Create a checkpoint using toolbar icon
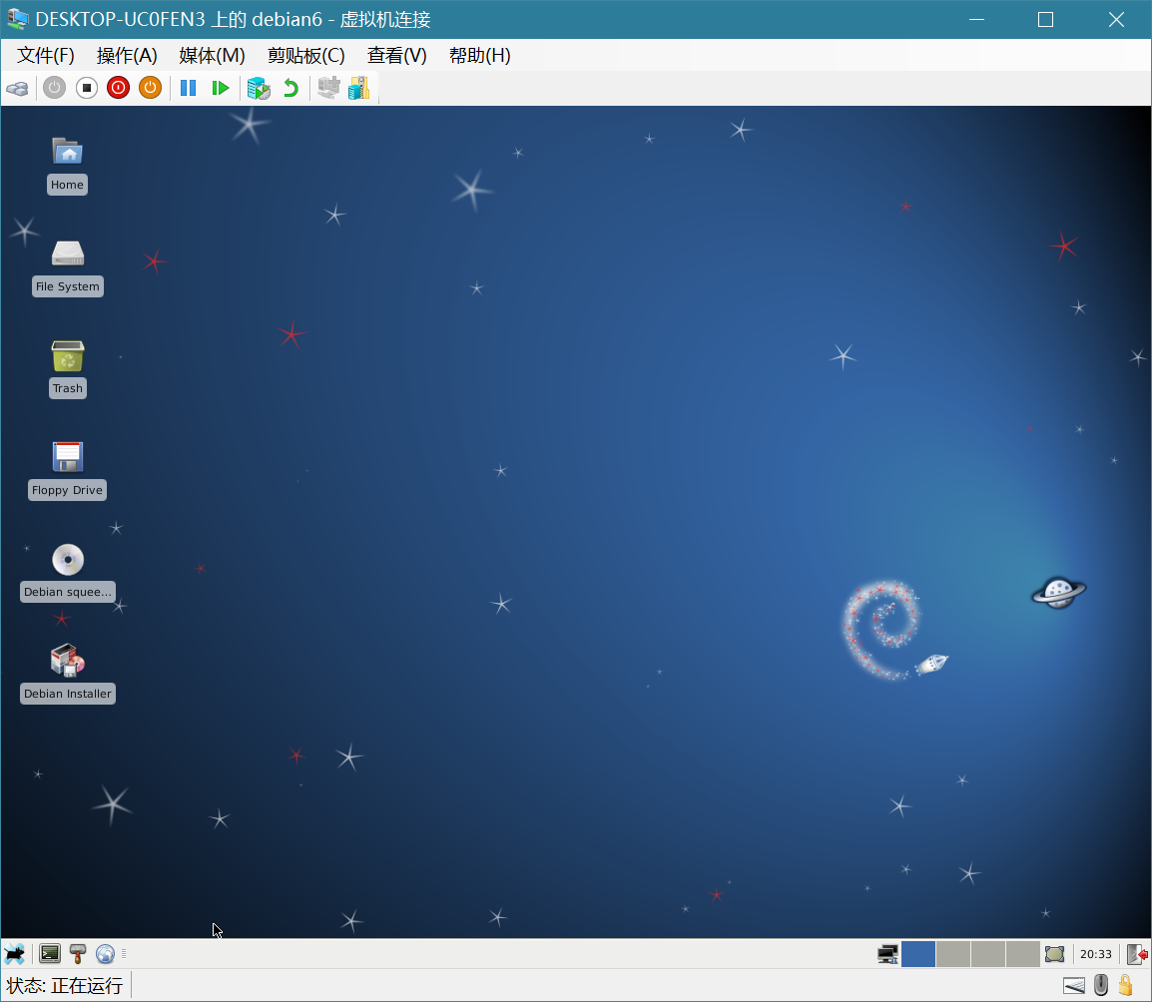 tap(259, 88)
